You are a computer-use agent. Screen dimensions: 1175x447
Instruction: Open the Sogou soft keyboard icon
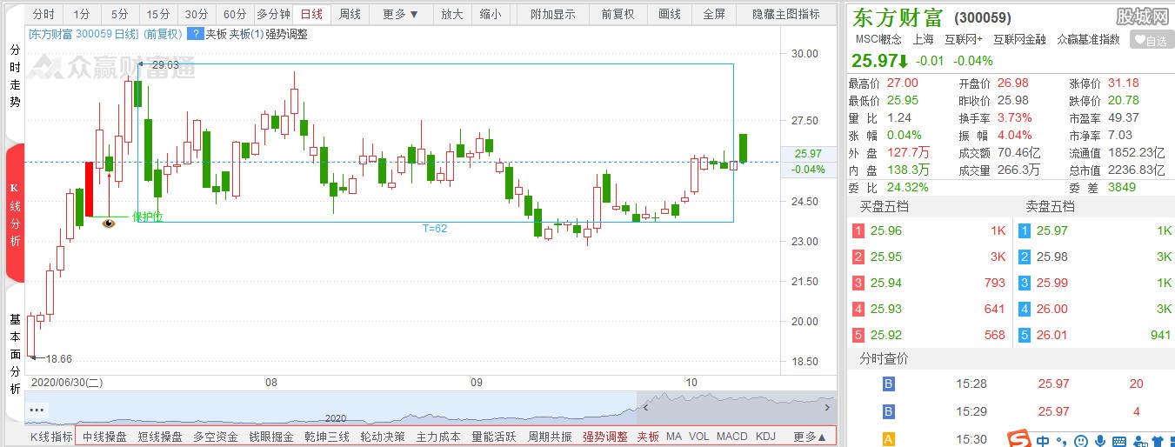1118,440
